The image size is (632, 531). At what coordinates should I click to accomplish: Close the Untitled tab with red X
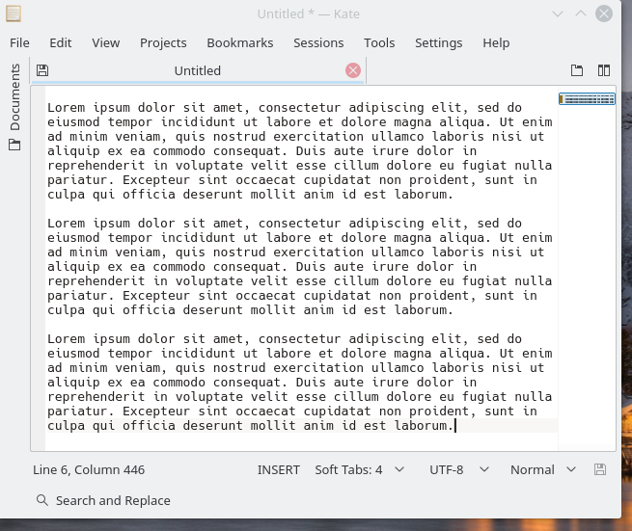[x=353, y=70]
